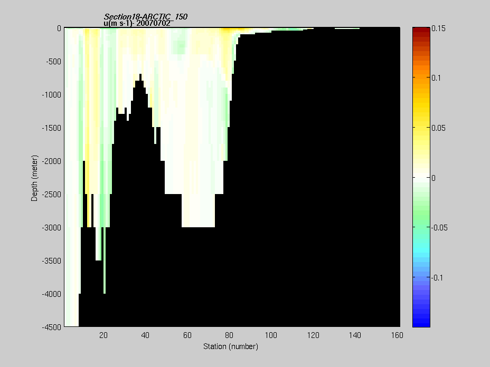Click the title 'Section18-ARCTIC_150'

pyautogui.click(x=146, y=16)
